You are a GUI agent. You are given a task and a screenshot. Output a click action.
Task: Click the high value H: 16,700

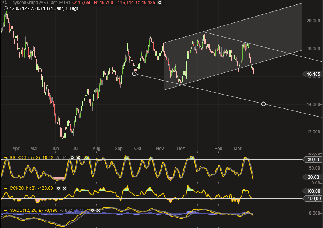point(103,3)
